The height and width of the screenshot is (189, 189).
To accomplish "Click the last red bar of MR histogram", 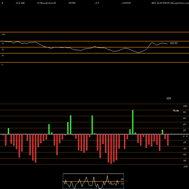I will 168,140.
